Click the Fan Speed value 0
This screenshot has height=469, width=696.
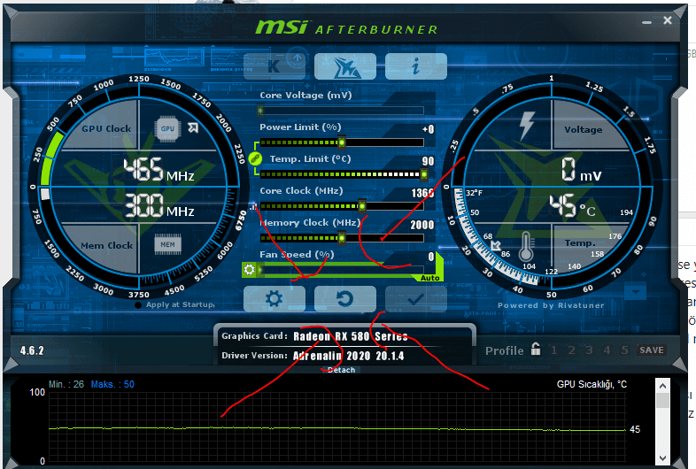coord(431,257)
